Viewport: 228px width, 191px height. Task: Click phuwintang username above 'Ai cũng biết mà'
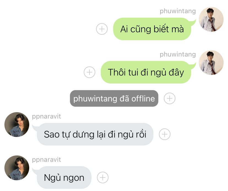(x=178, y=11)
